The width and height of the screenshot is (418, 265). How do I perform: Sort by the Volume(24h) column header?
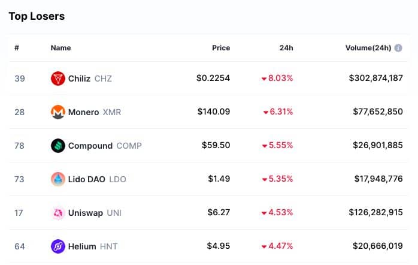click(x=368, y=48)
